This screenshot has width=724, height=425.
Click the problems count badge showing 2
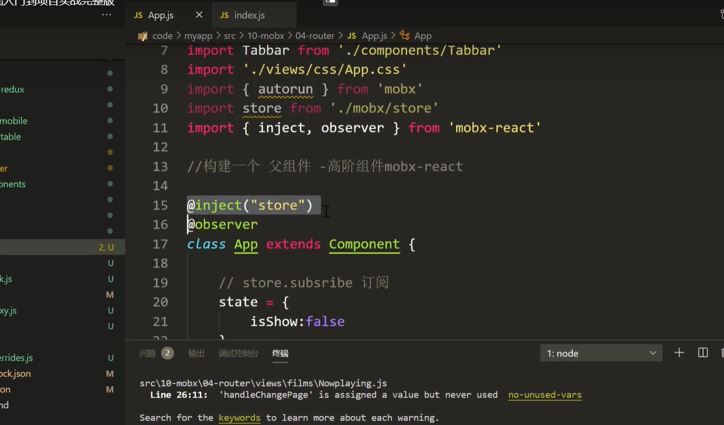click(x=167, y=353)
